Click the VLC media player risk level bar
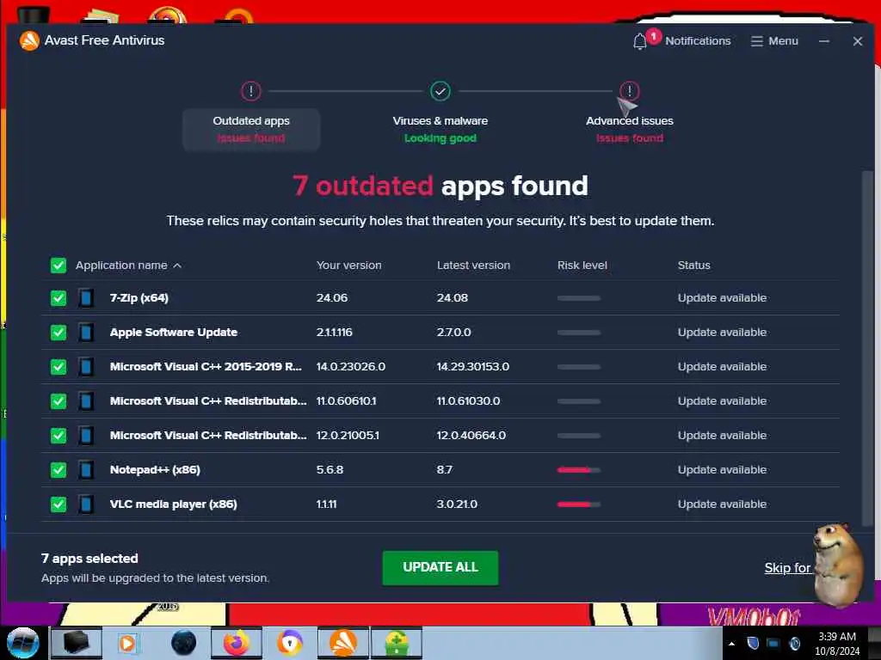Screen dimensions: 881x660 pyautogui.click(x=579, y=504)
